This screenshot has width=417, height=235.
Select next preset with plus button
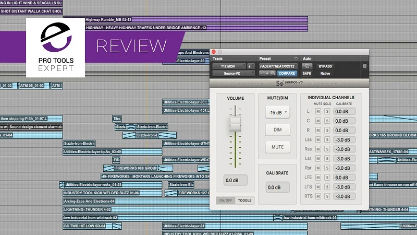(267, 73)
